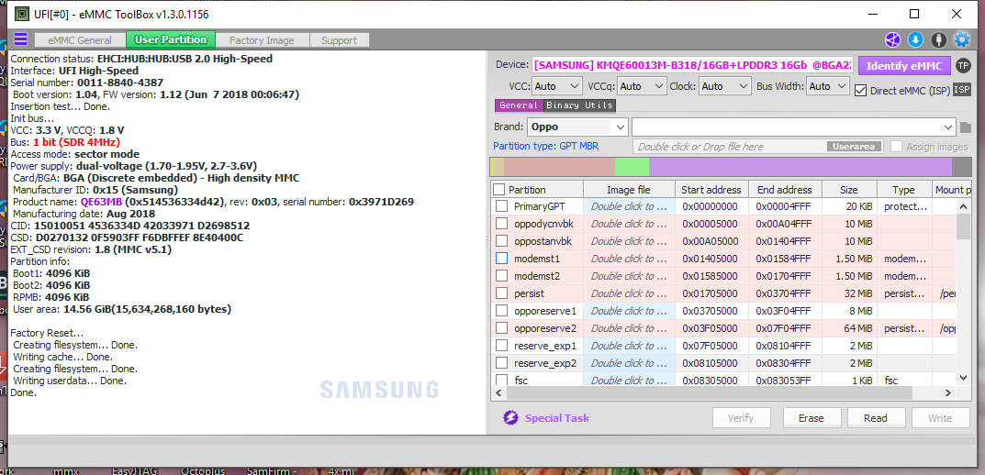This screenshot has width=985, height=475.
Task: Click the green segment of partition map bar
Action: 632,166
